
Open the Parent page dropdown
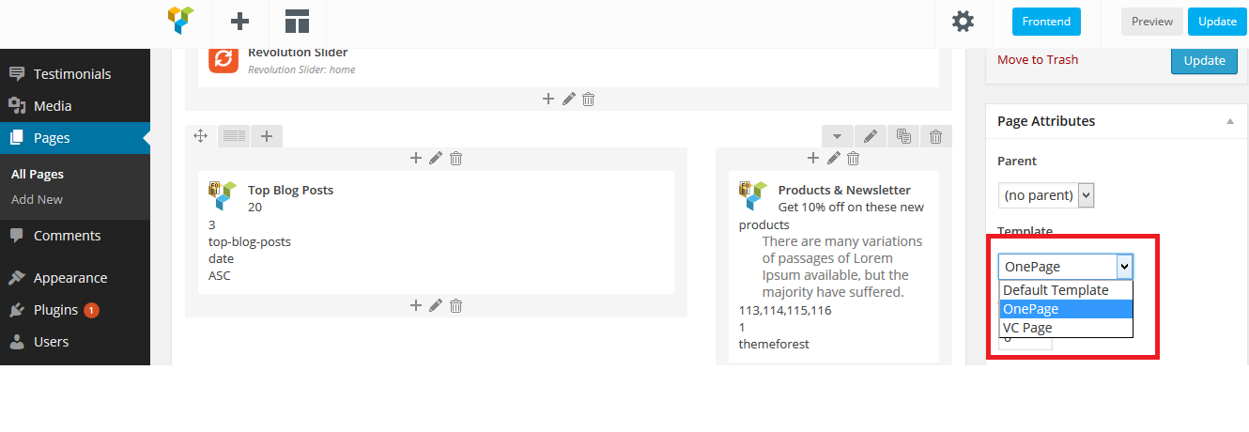(1046, 195)
